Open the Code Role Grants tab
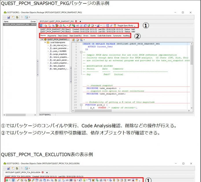 [x=104, y=36]
